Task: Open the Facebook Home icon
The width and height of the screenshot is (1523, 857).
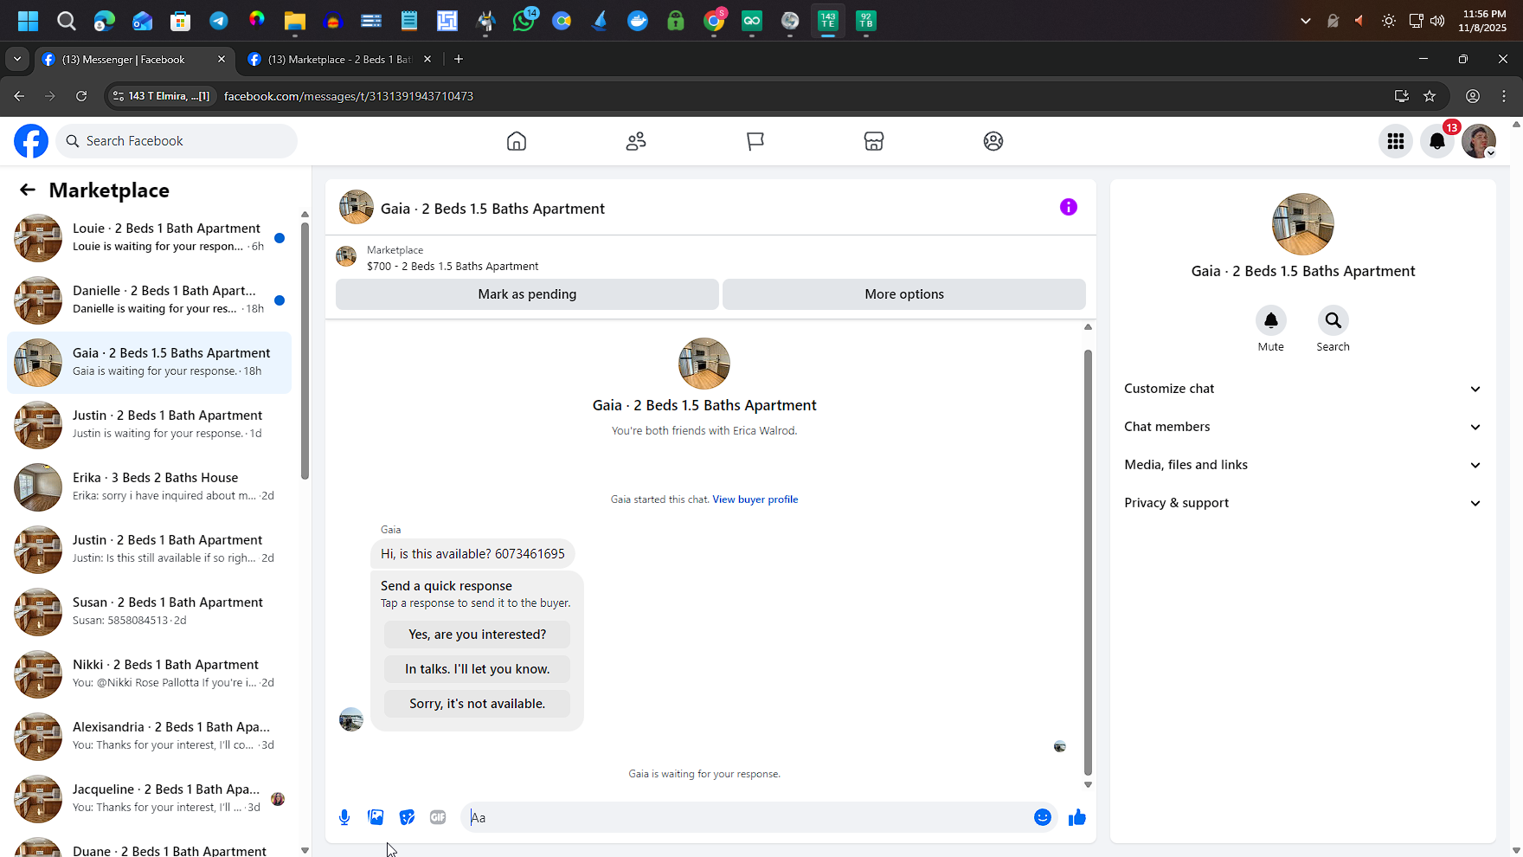Action: point(517,141)
